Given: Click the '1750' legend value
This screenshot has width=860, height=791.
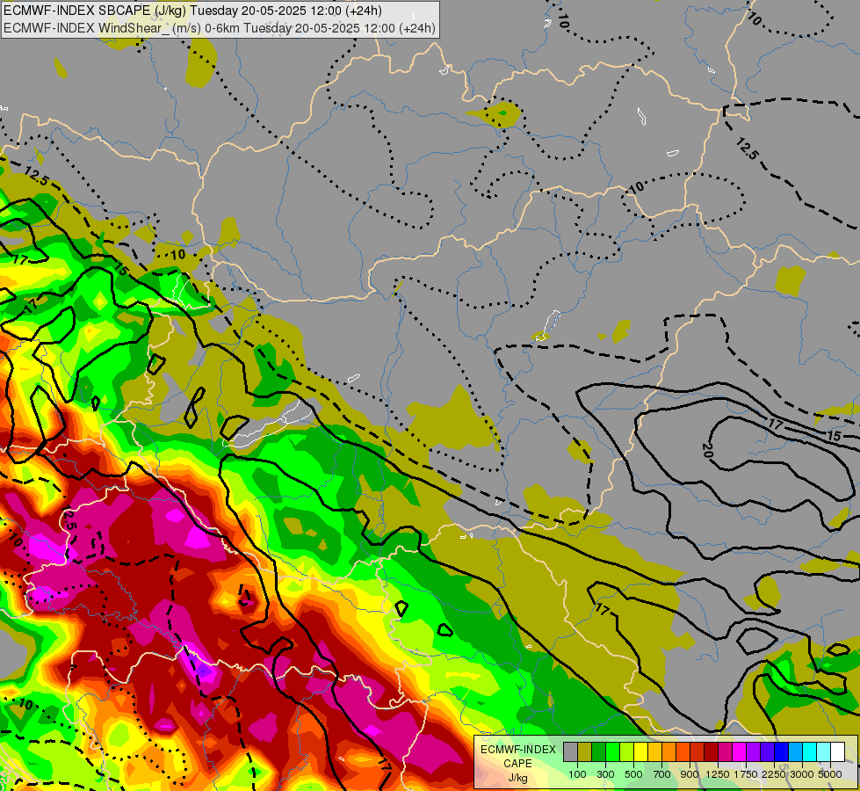Looking at the screenshot, I should pos(746,774).
